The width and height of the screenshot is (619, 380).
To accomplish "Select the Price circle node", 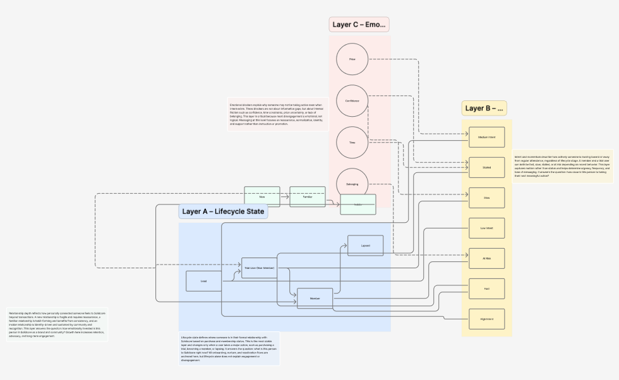I will (x=352, y=59).
